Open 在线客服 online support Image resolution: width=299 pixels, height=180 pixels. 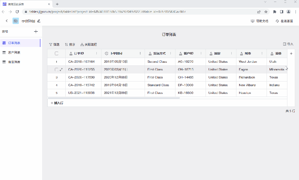coord(284,21)
